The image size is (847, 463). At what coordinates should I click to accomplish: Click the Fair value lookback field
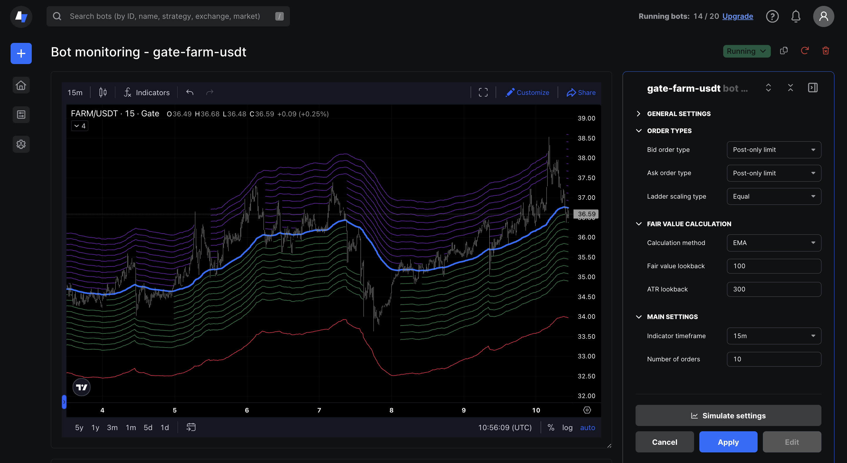(x=774, y=266)
